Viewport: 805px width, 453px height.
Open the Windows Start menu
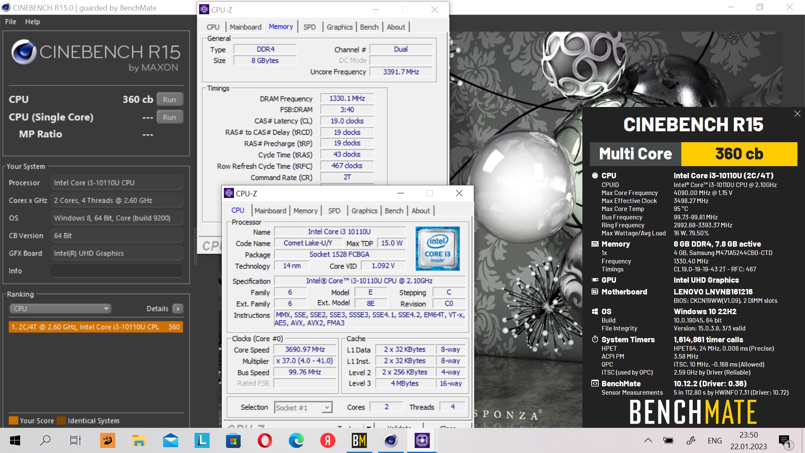[15, 440]
